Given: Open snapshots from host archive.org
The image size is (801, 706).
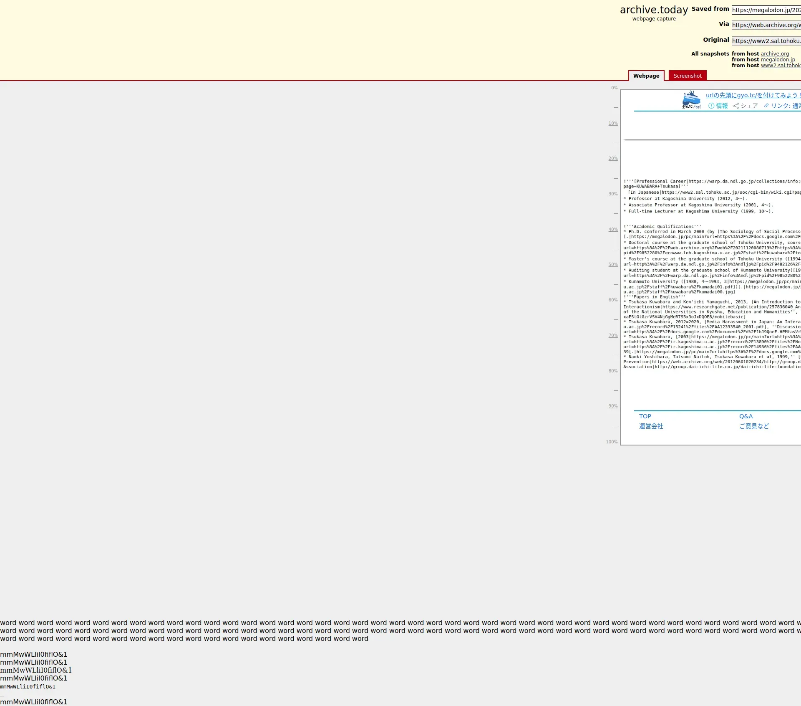Looking at the screenshot, I should point(775,54).
